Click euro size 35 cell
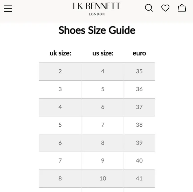 click(x=139, y=71)
